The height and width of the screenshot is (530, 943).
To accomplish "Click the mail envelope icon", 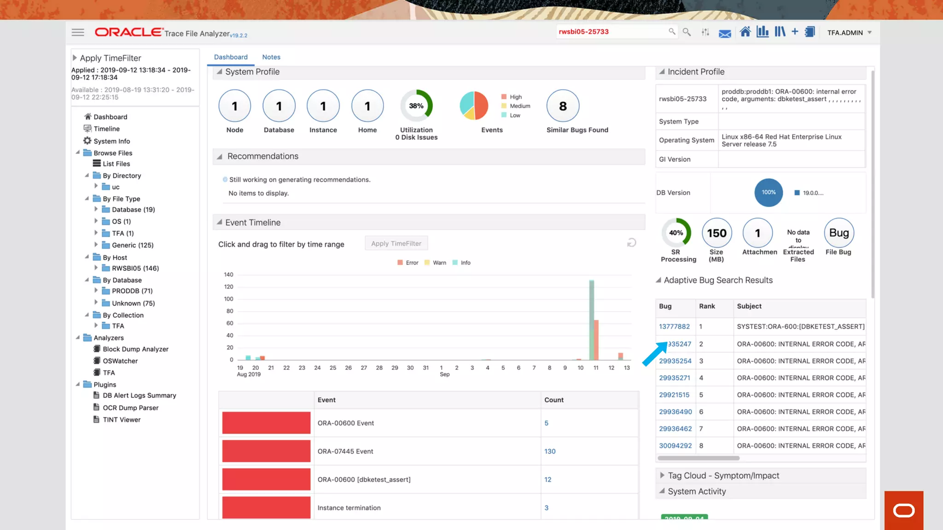I will point(725,34).
